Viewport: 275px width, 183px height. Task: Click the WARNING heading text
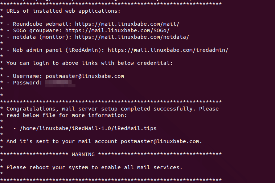(x=83, y=154)
